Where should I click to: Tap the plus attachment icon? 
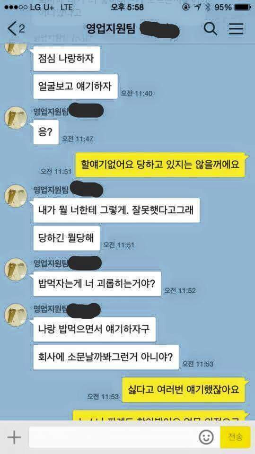click(14, 437)
